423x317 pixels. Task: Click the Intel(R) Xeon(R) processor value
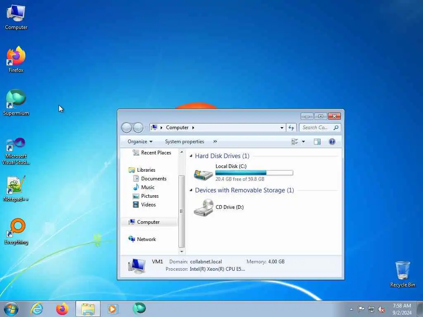(x=217, y=269)
